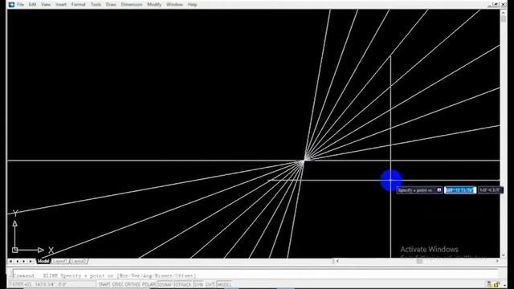Toggle SNAP mode in status bar
Image resolution: width=514 pixels, height=289 pixels.
pos(104,284)
